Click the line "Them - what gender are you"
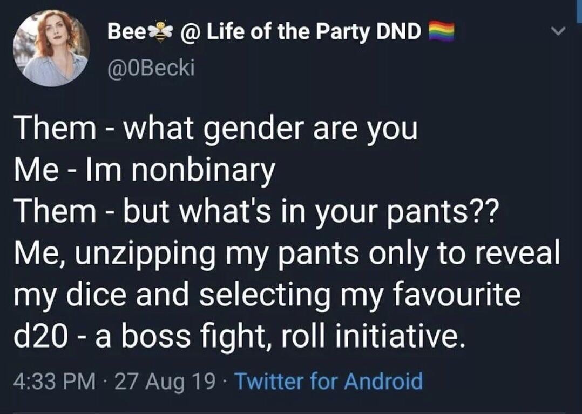The width and height of the screenshot is (582, 414). [x=215, y=129]
